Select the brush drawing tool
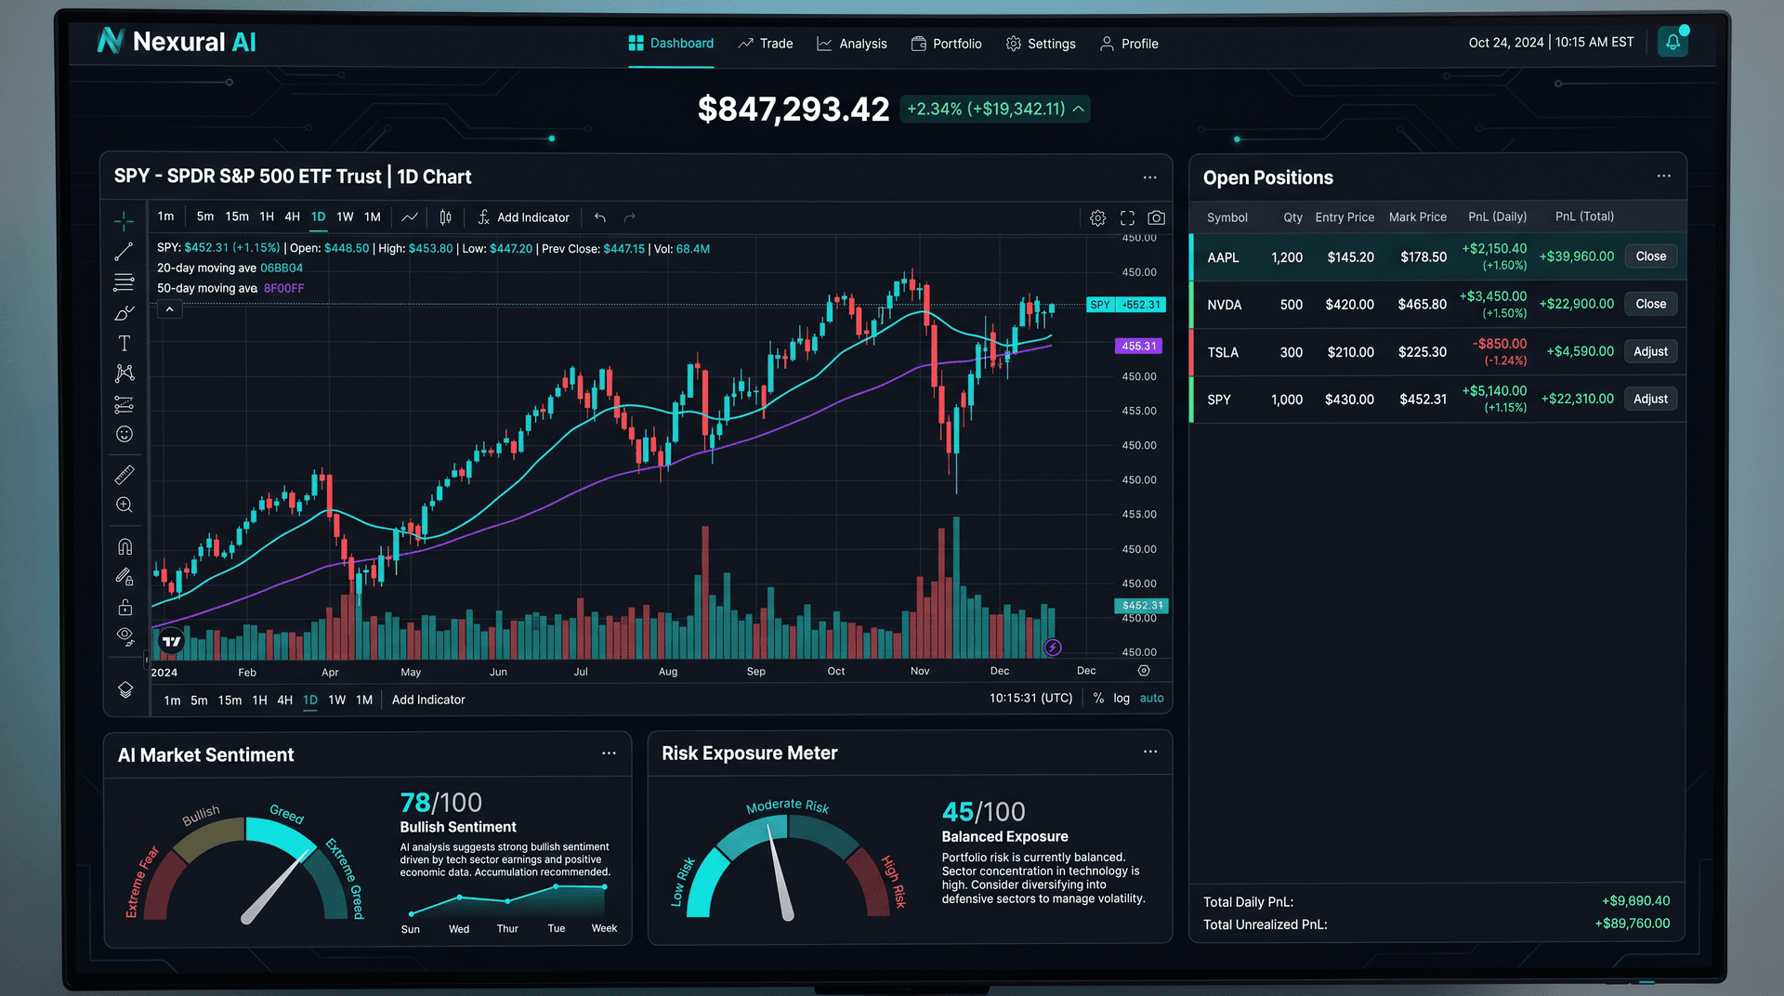Image resolution: width=1784 pixels, height=996 pixels. [124, 313]
